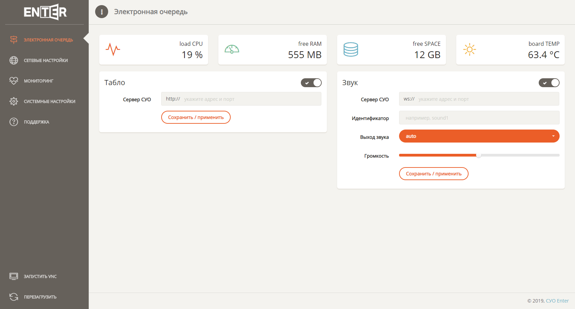Toggle the Табло switch off
The width and height of the screenshot is (575, 309).
[311, 83]
